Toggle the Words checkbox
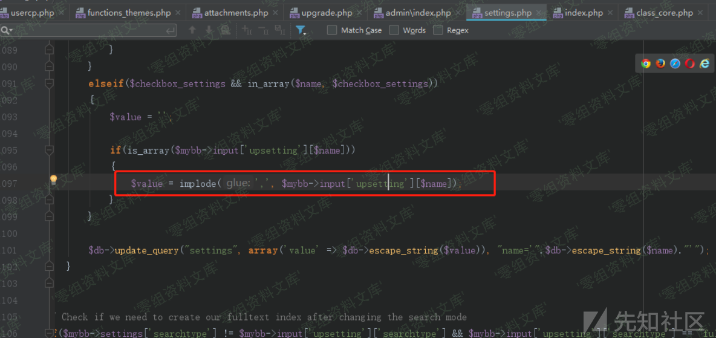Screen dimensions: 716x338 pos(394,30)
